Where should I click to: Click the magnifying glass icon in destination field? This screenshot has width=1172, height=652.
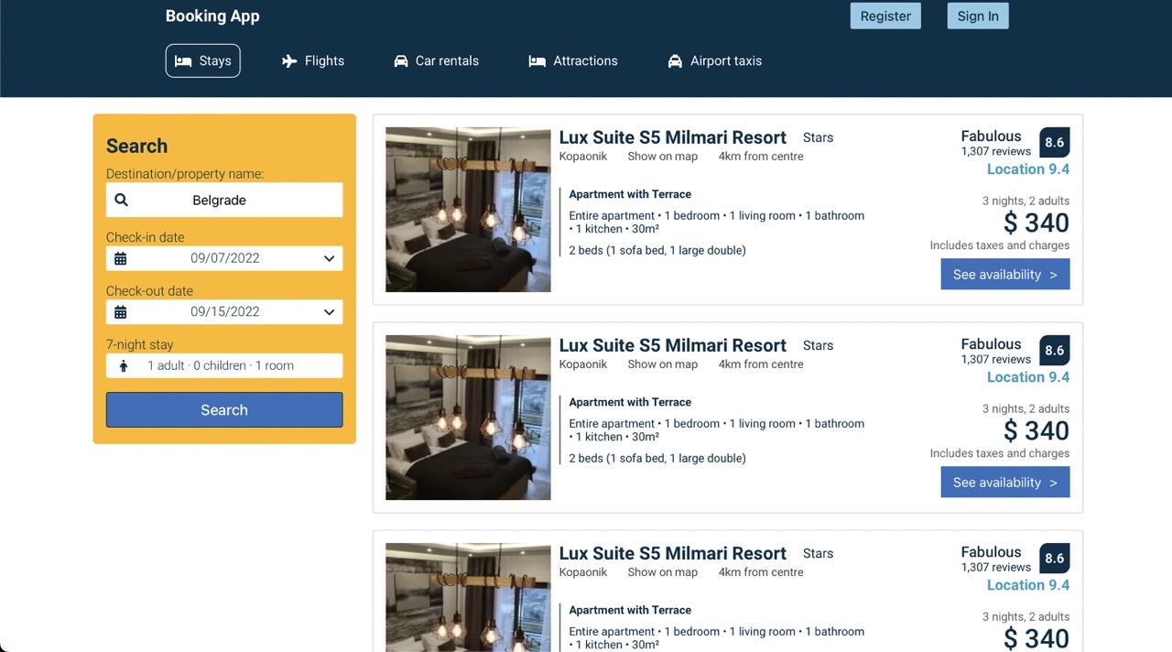[x=121, y=200]
